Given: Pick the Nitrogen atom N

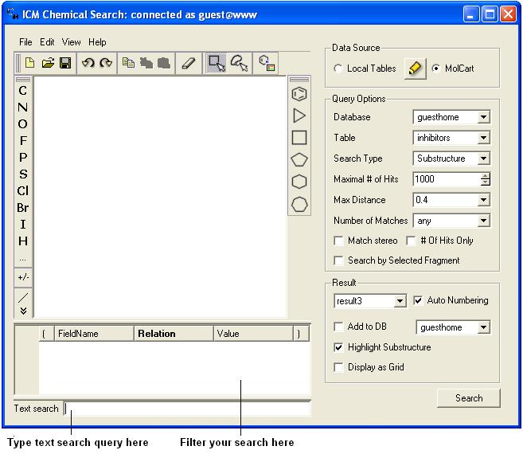Looking at the screenshot, I should [x=22, y=108].
